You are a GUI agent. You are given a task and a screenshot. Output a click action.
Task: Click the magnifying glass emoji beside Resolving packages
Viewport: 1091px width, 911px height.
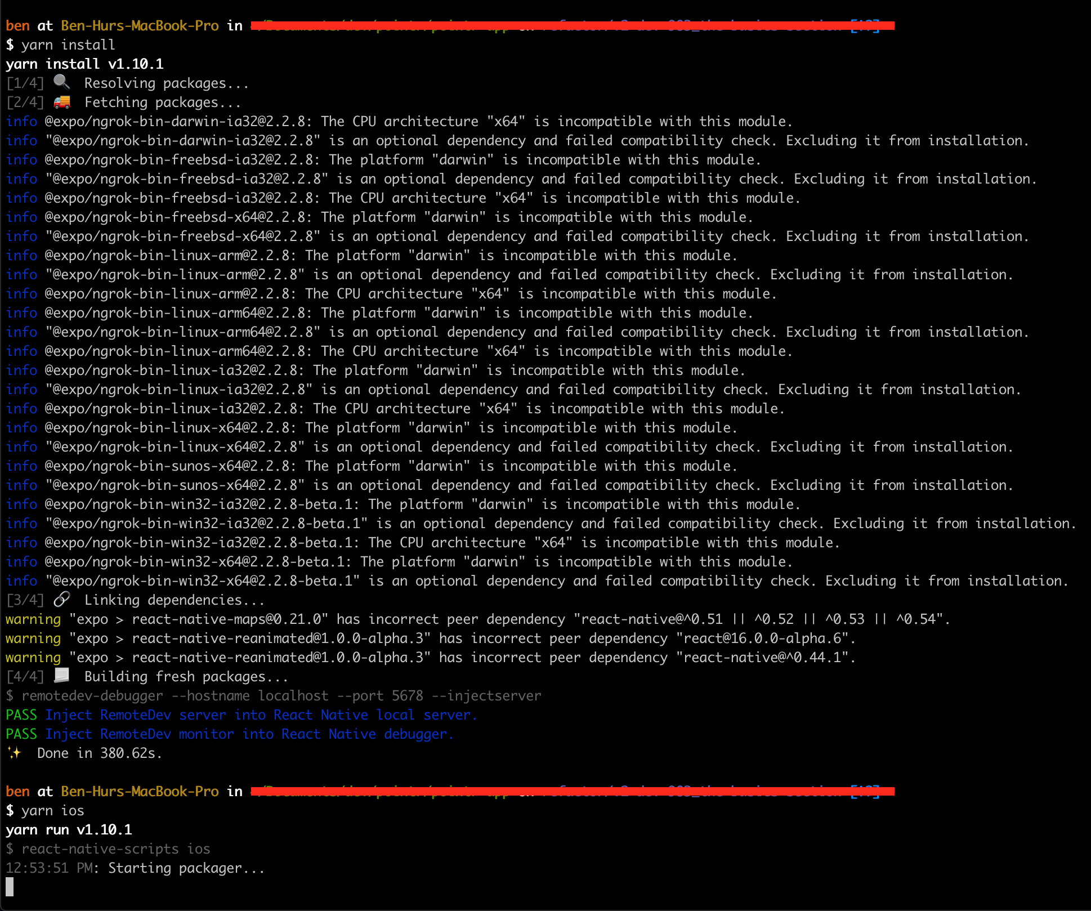(x=61, y=82)
